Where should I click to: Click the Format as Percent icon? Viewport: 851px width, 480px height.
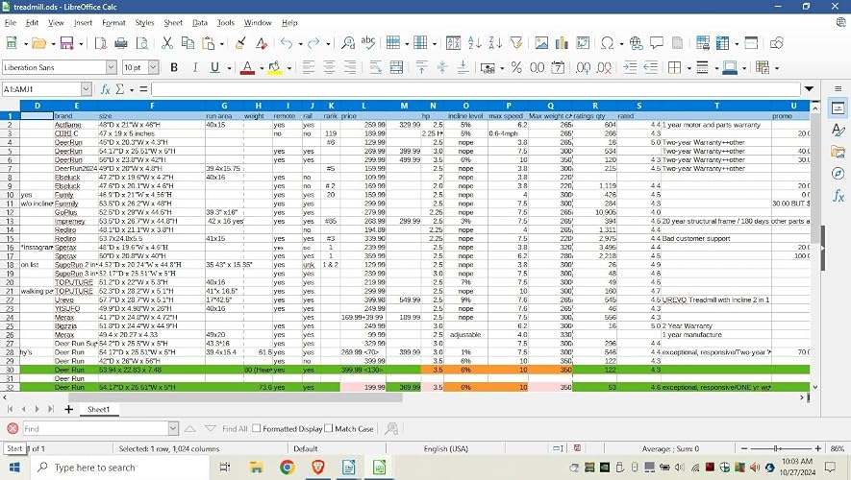click(516, 68)
